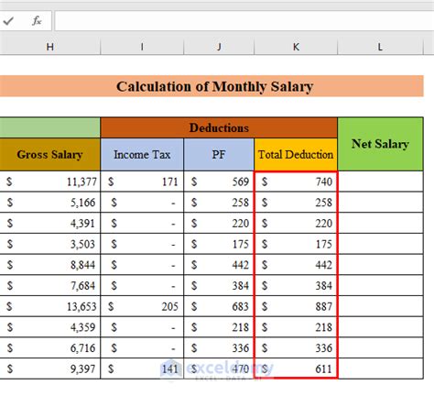Screen dimensions: 434x396
Task: Select the Net Salary header cell
Action: 380,144
